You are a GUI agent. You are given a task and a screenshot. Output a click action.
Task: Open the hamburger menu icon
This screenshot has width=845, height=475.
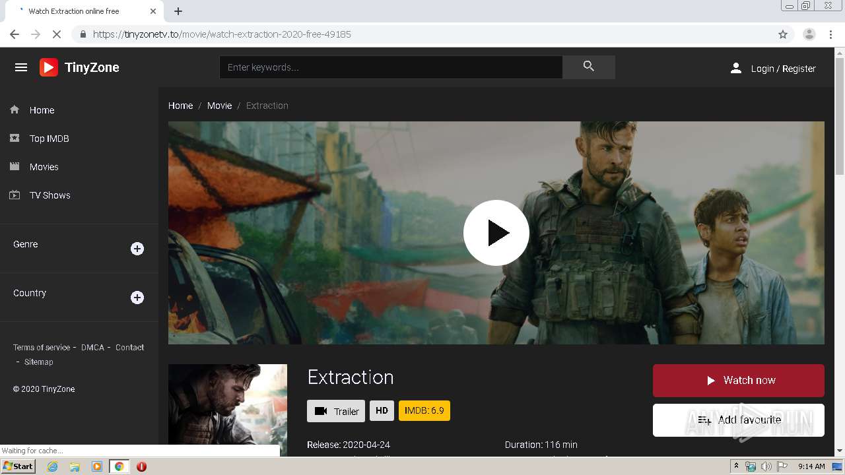(x=21, y=67)
